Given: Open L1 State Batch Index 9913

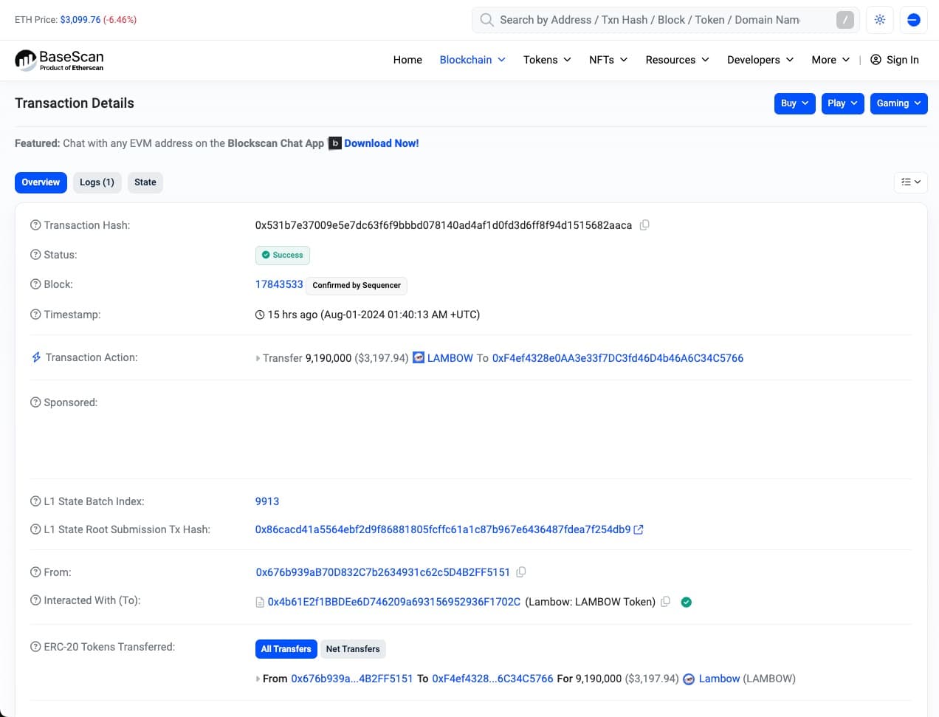Looking at the screenshot, I should [267, 501].
